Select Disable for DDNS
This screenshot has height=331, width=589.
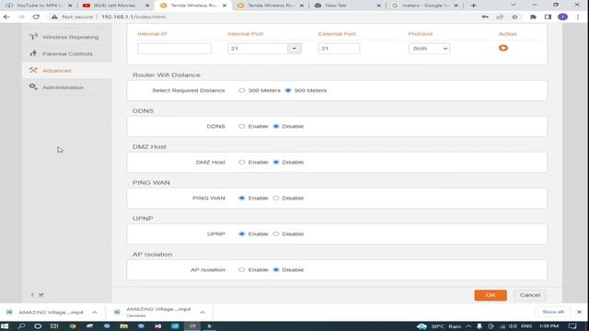[276, 126]
